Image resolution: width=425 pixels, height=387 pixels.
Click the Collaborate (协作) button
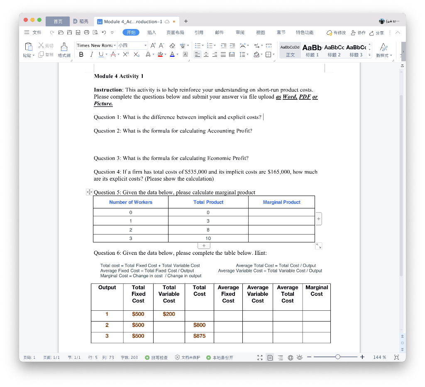coord(358,33)
